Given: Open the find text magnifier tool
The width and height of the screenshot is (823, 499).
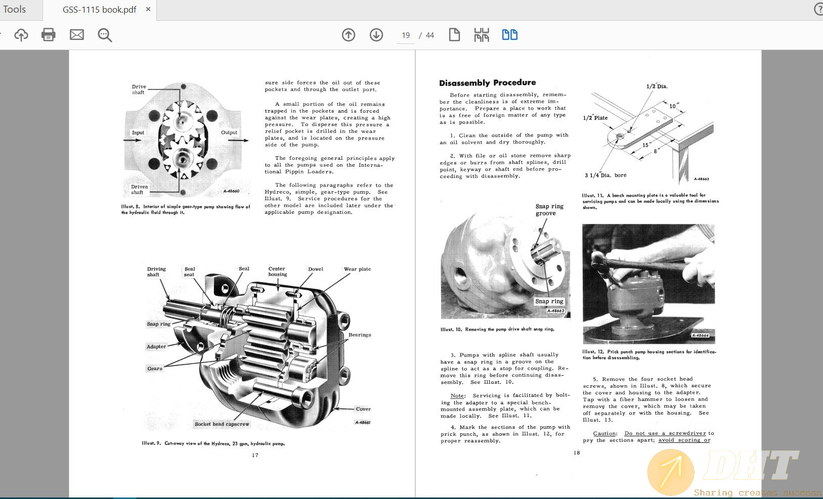Looking at the screenshot, I should coord(105,35).
